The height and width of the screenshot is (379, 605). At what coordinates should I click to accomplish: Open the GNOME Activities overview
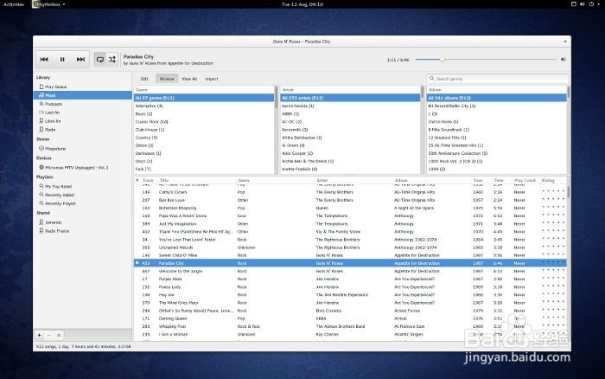click(14, 4)
